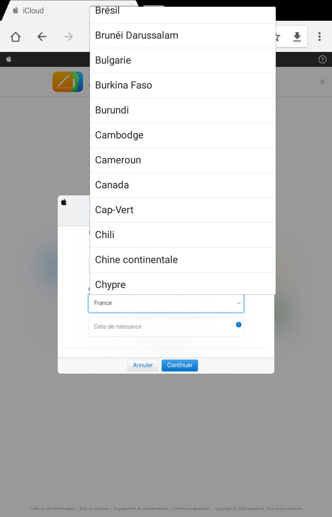This screenshot has width=332, height=517.
Task: Select Cap-Vert country option
Action: pos(183,210)
